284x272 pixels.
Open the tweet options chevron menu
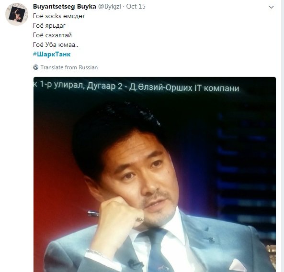tap(271, 7)
